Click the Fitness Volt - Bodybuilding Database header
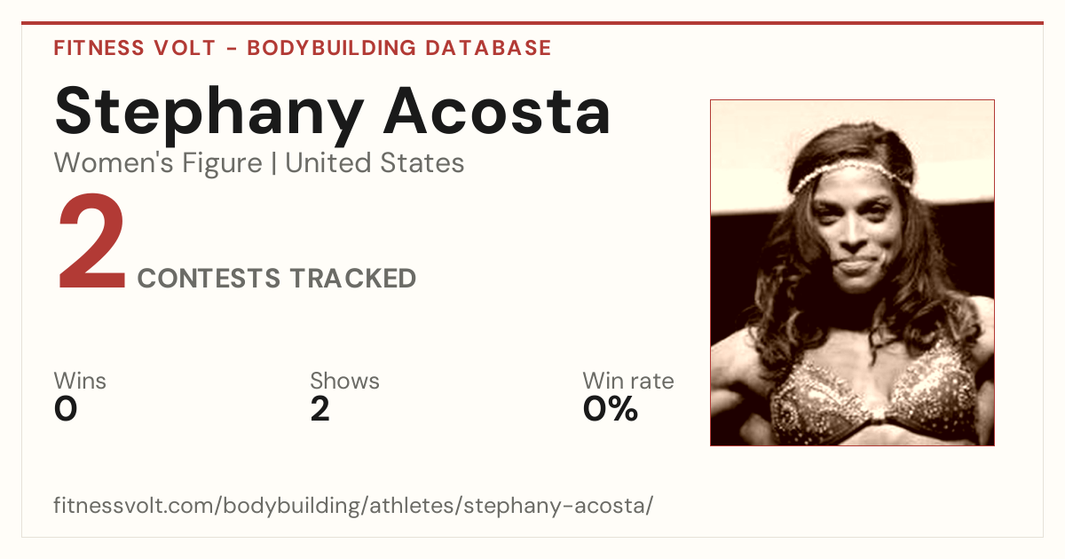This screenshot has height=559, width=1065. coord(303,48)
